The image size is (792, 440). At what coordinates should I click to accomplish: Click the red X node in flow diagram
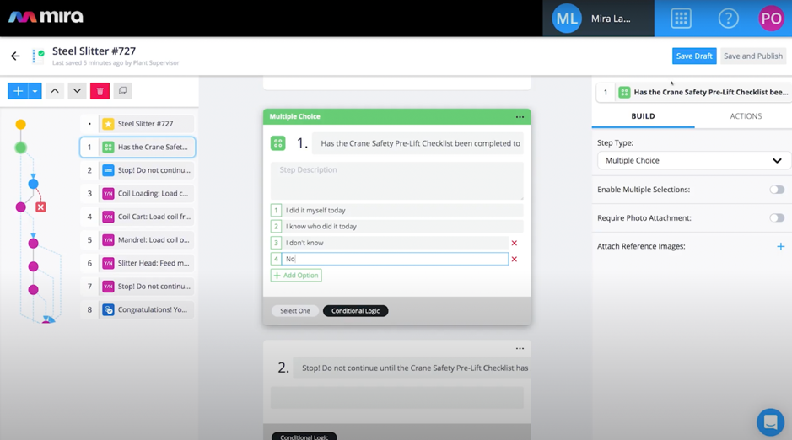click(x=41, y=207)
